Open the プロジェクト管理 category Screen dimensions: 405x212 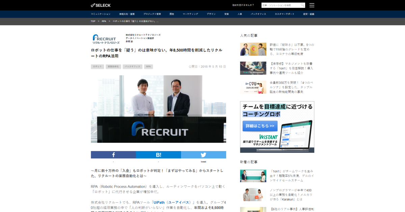[x=152, y=14]
